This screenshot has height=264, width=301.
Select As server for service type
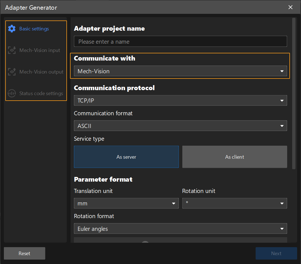(126, 157)
